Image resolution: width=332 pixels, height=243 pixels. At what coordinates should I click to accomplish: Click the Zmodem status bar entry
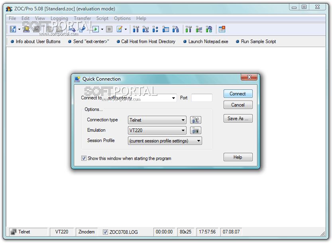click(86, 232)
